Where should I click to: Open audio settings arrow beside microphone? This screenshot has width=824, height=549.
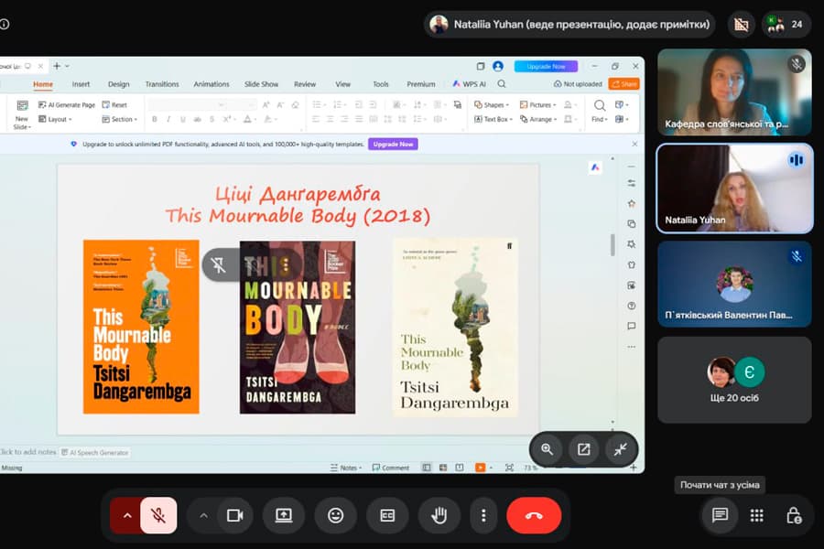[x=127, y=515]
